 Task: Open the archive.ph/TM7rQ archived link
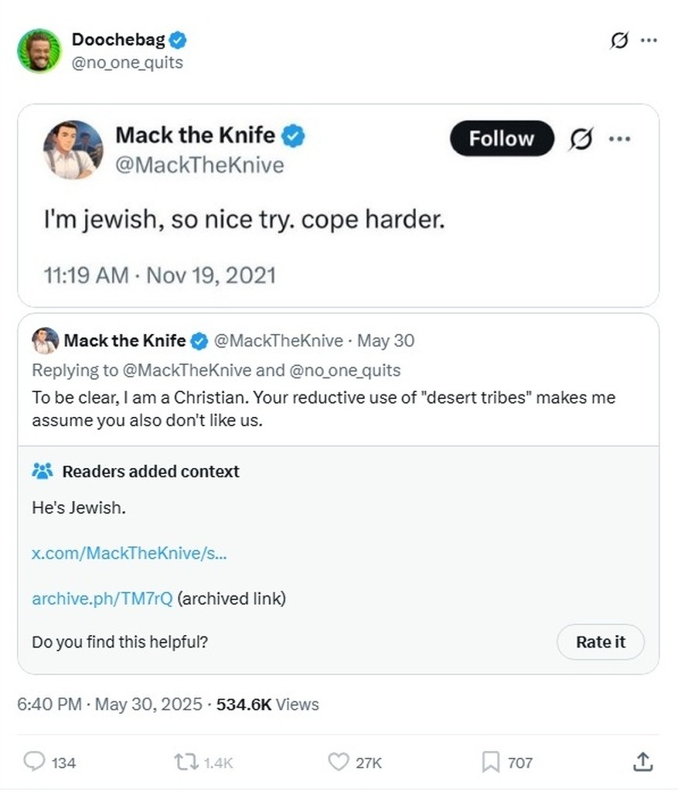(x=102, y=599)
